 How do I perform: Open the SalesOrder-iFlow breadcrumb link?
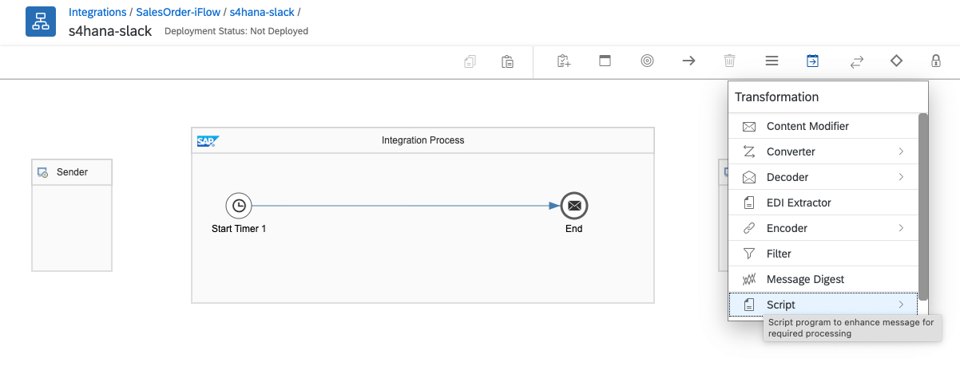(x=179, y=13)
